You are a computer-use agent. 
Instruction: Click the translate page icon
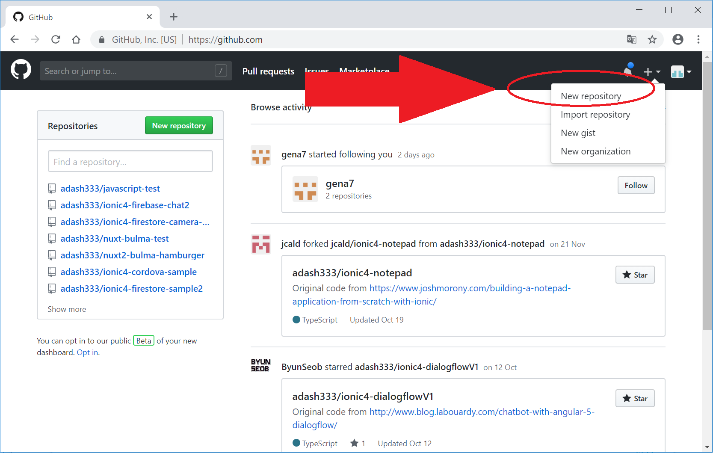click(x=631, y=39)
